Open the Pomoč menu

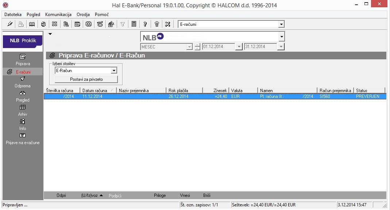tap(102, 15)
